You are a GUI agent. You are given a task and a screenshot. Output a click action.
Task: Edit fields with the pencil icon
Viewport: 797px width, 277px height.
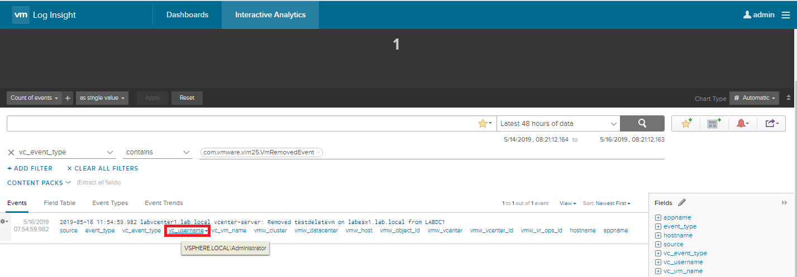click(682, 203)
